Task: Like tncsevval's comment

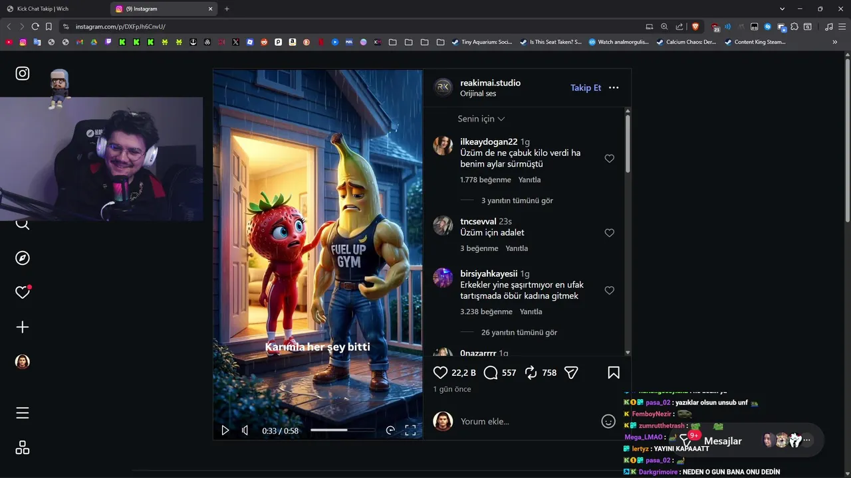Action: pos(609,233)
